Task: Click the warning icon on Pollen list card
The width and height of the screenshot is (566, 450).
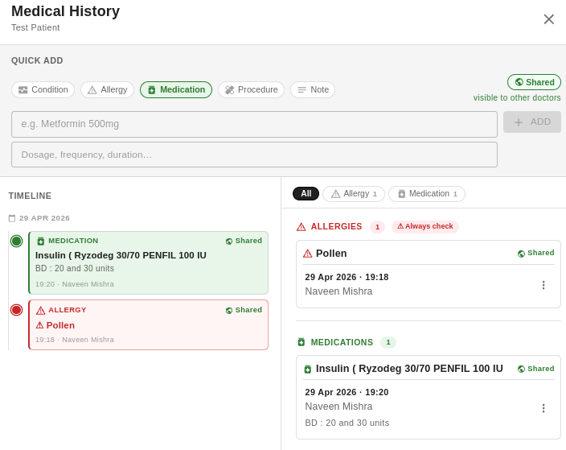Action: click(x=308, y=254)
